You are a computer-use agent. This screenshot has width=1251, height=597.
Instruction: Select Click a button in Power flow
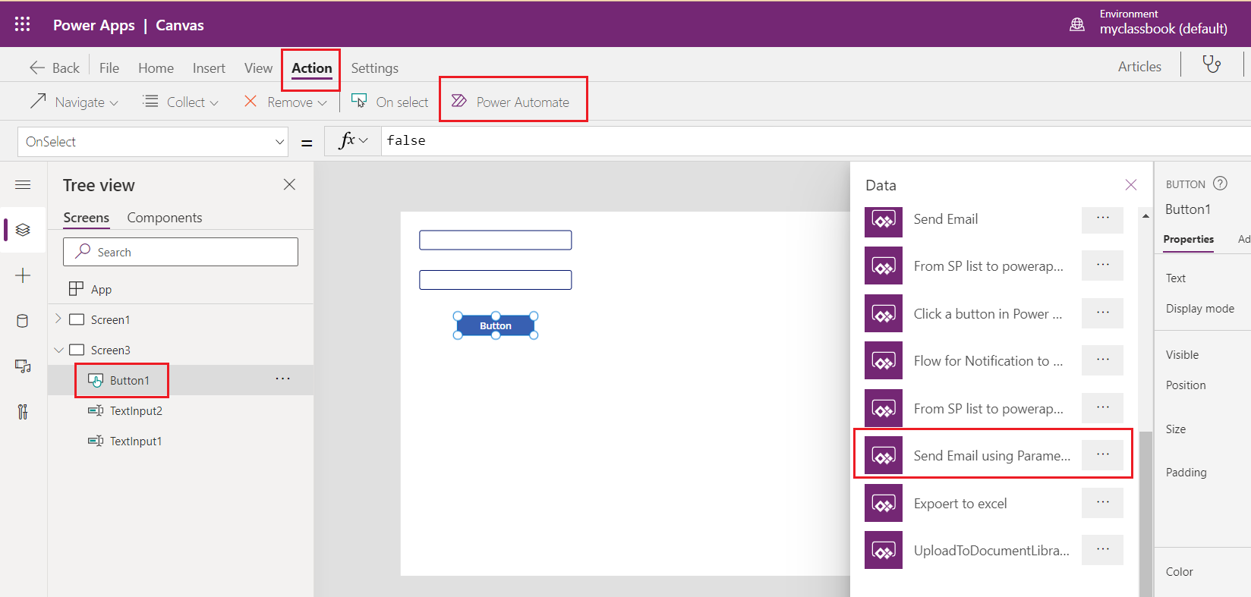click(988, 314)
